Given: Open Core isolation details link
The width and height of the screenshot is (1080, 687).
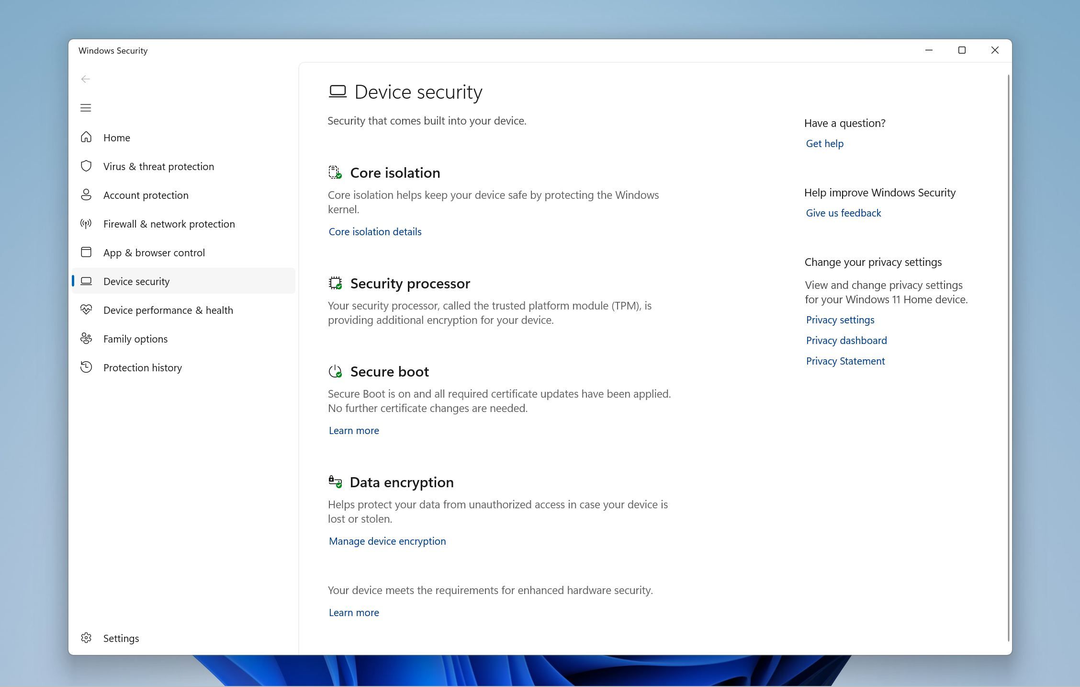Looking at the screenshot, I should click(x=375, y=231).
